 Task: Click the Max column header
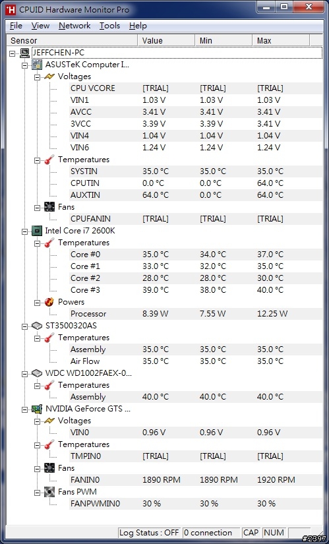coord(281,41)
